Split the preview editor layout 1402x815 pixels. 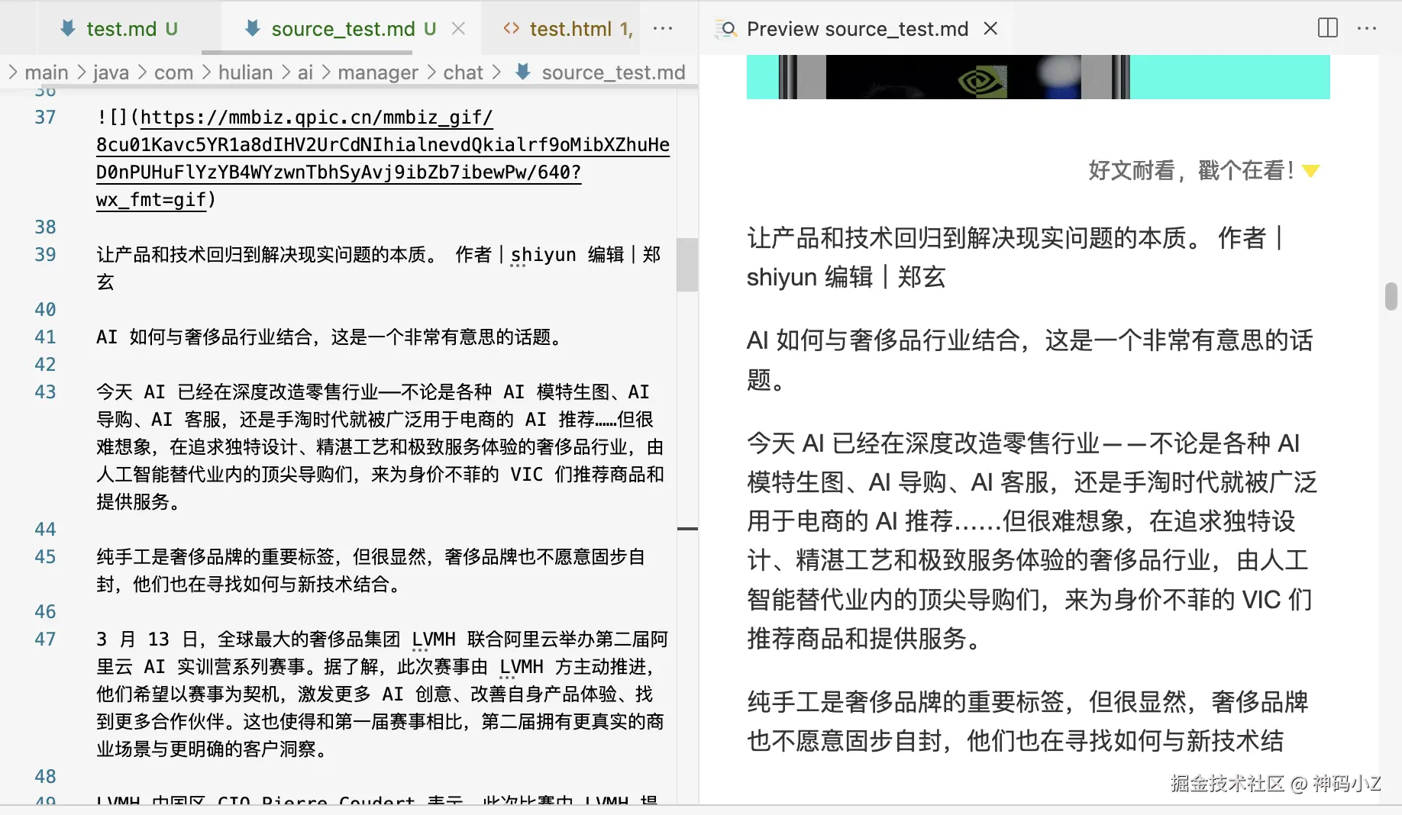(1328, 28)
